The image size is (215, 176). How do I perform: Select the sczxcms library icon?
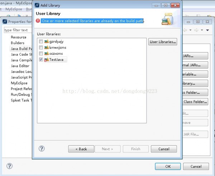[47, 53]
